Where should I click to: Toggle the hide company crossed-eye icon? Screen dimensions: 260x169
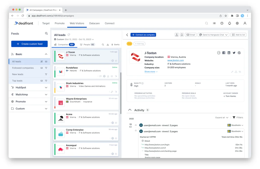240,72
